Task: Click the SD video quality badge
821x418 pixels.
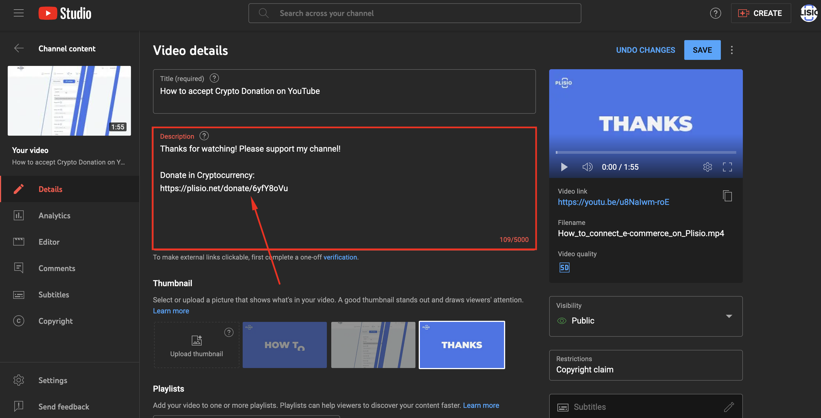Action: click(x=564, y=267)
